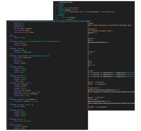Image resolution: width=141 pixels, height=131 pixels.
Task: Fold the div id="page" element
Action: 57,18
